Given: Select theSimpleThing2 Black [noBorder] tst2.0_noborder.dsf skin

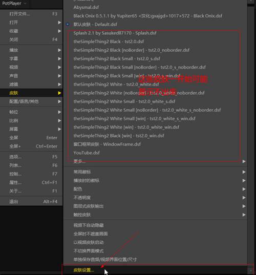Looking at the screenshot, I should click(x=155, y=50).
